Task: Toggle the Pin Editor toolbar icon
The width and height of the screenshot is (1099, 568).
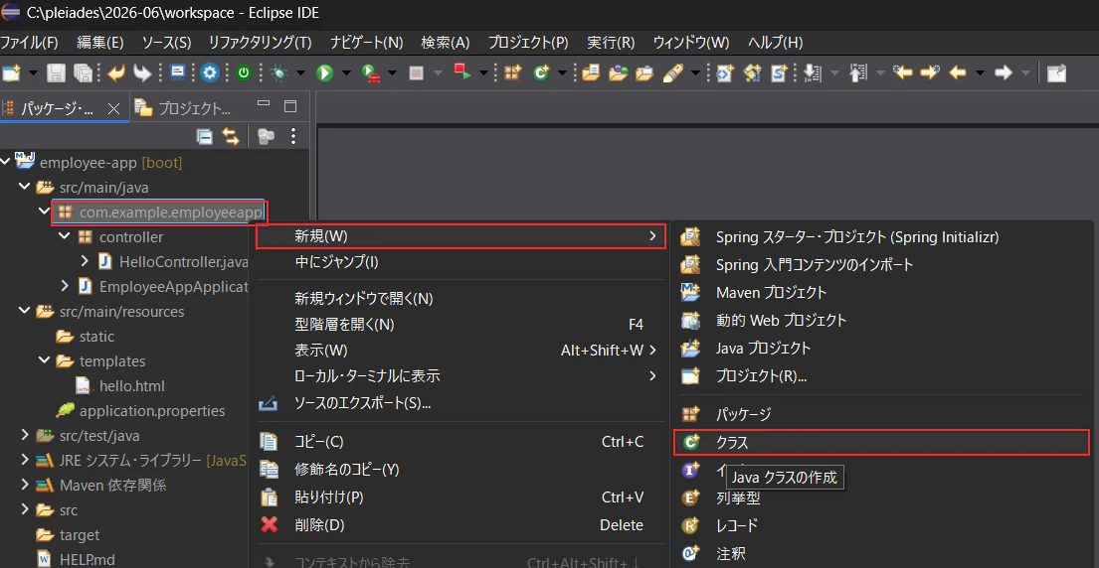Action: click(1056, 72)
